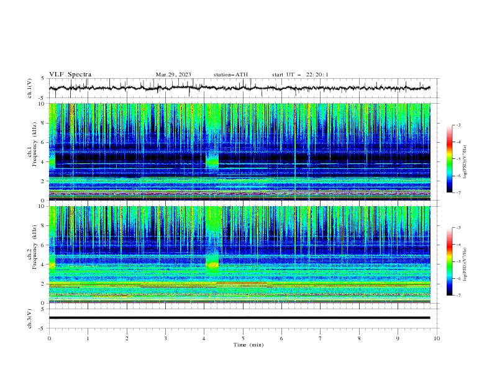Click the "-4" label on ch.2 colorbar
Image resolution: width=492 pixels, height=380 pixels.
458,245
